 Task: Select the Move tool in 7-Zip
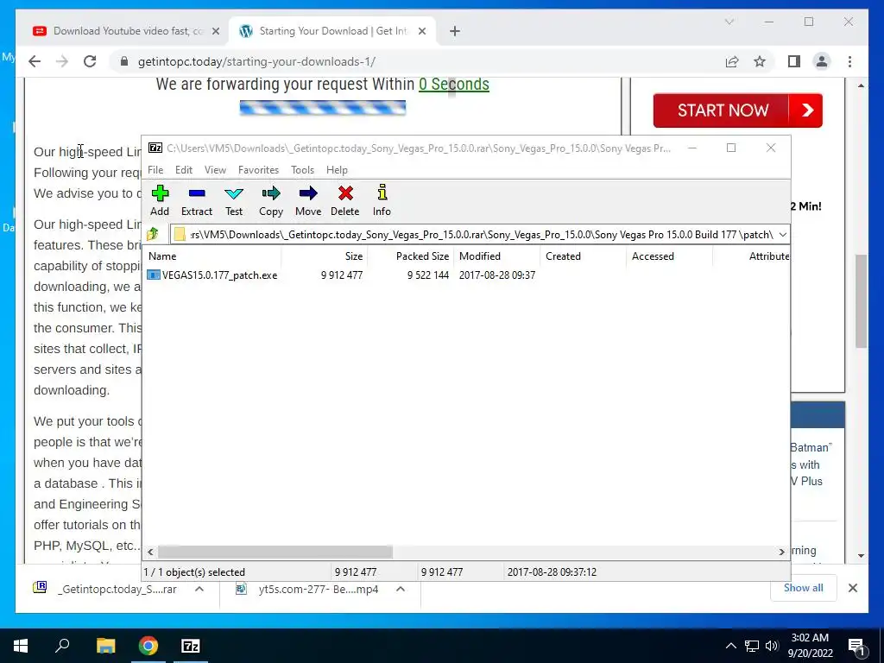308,200
